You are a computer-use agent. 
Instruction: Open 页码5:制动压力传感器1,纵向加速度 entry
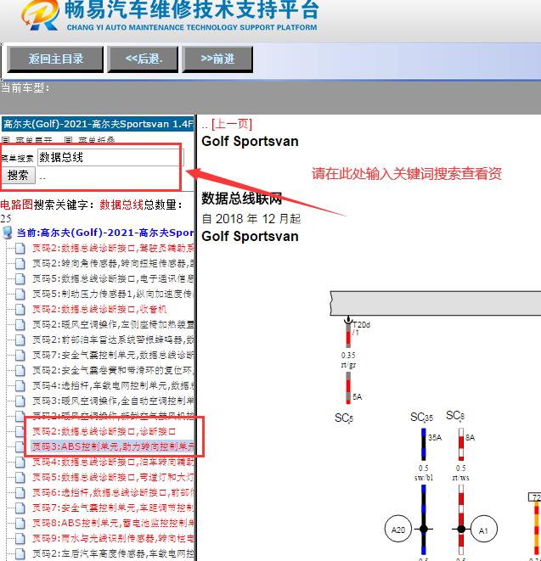coord(113,295)
